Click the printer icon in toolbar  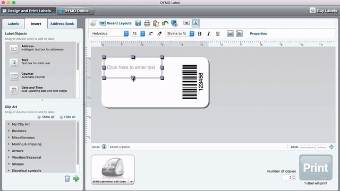coord(147,23)
